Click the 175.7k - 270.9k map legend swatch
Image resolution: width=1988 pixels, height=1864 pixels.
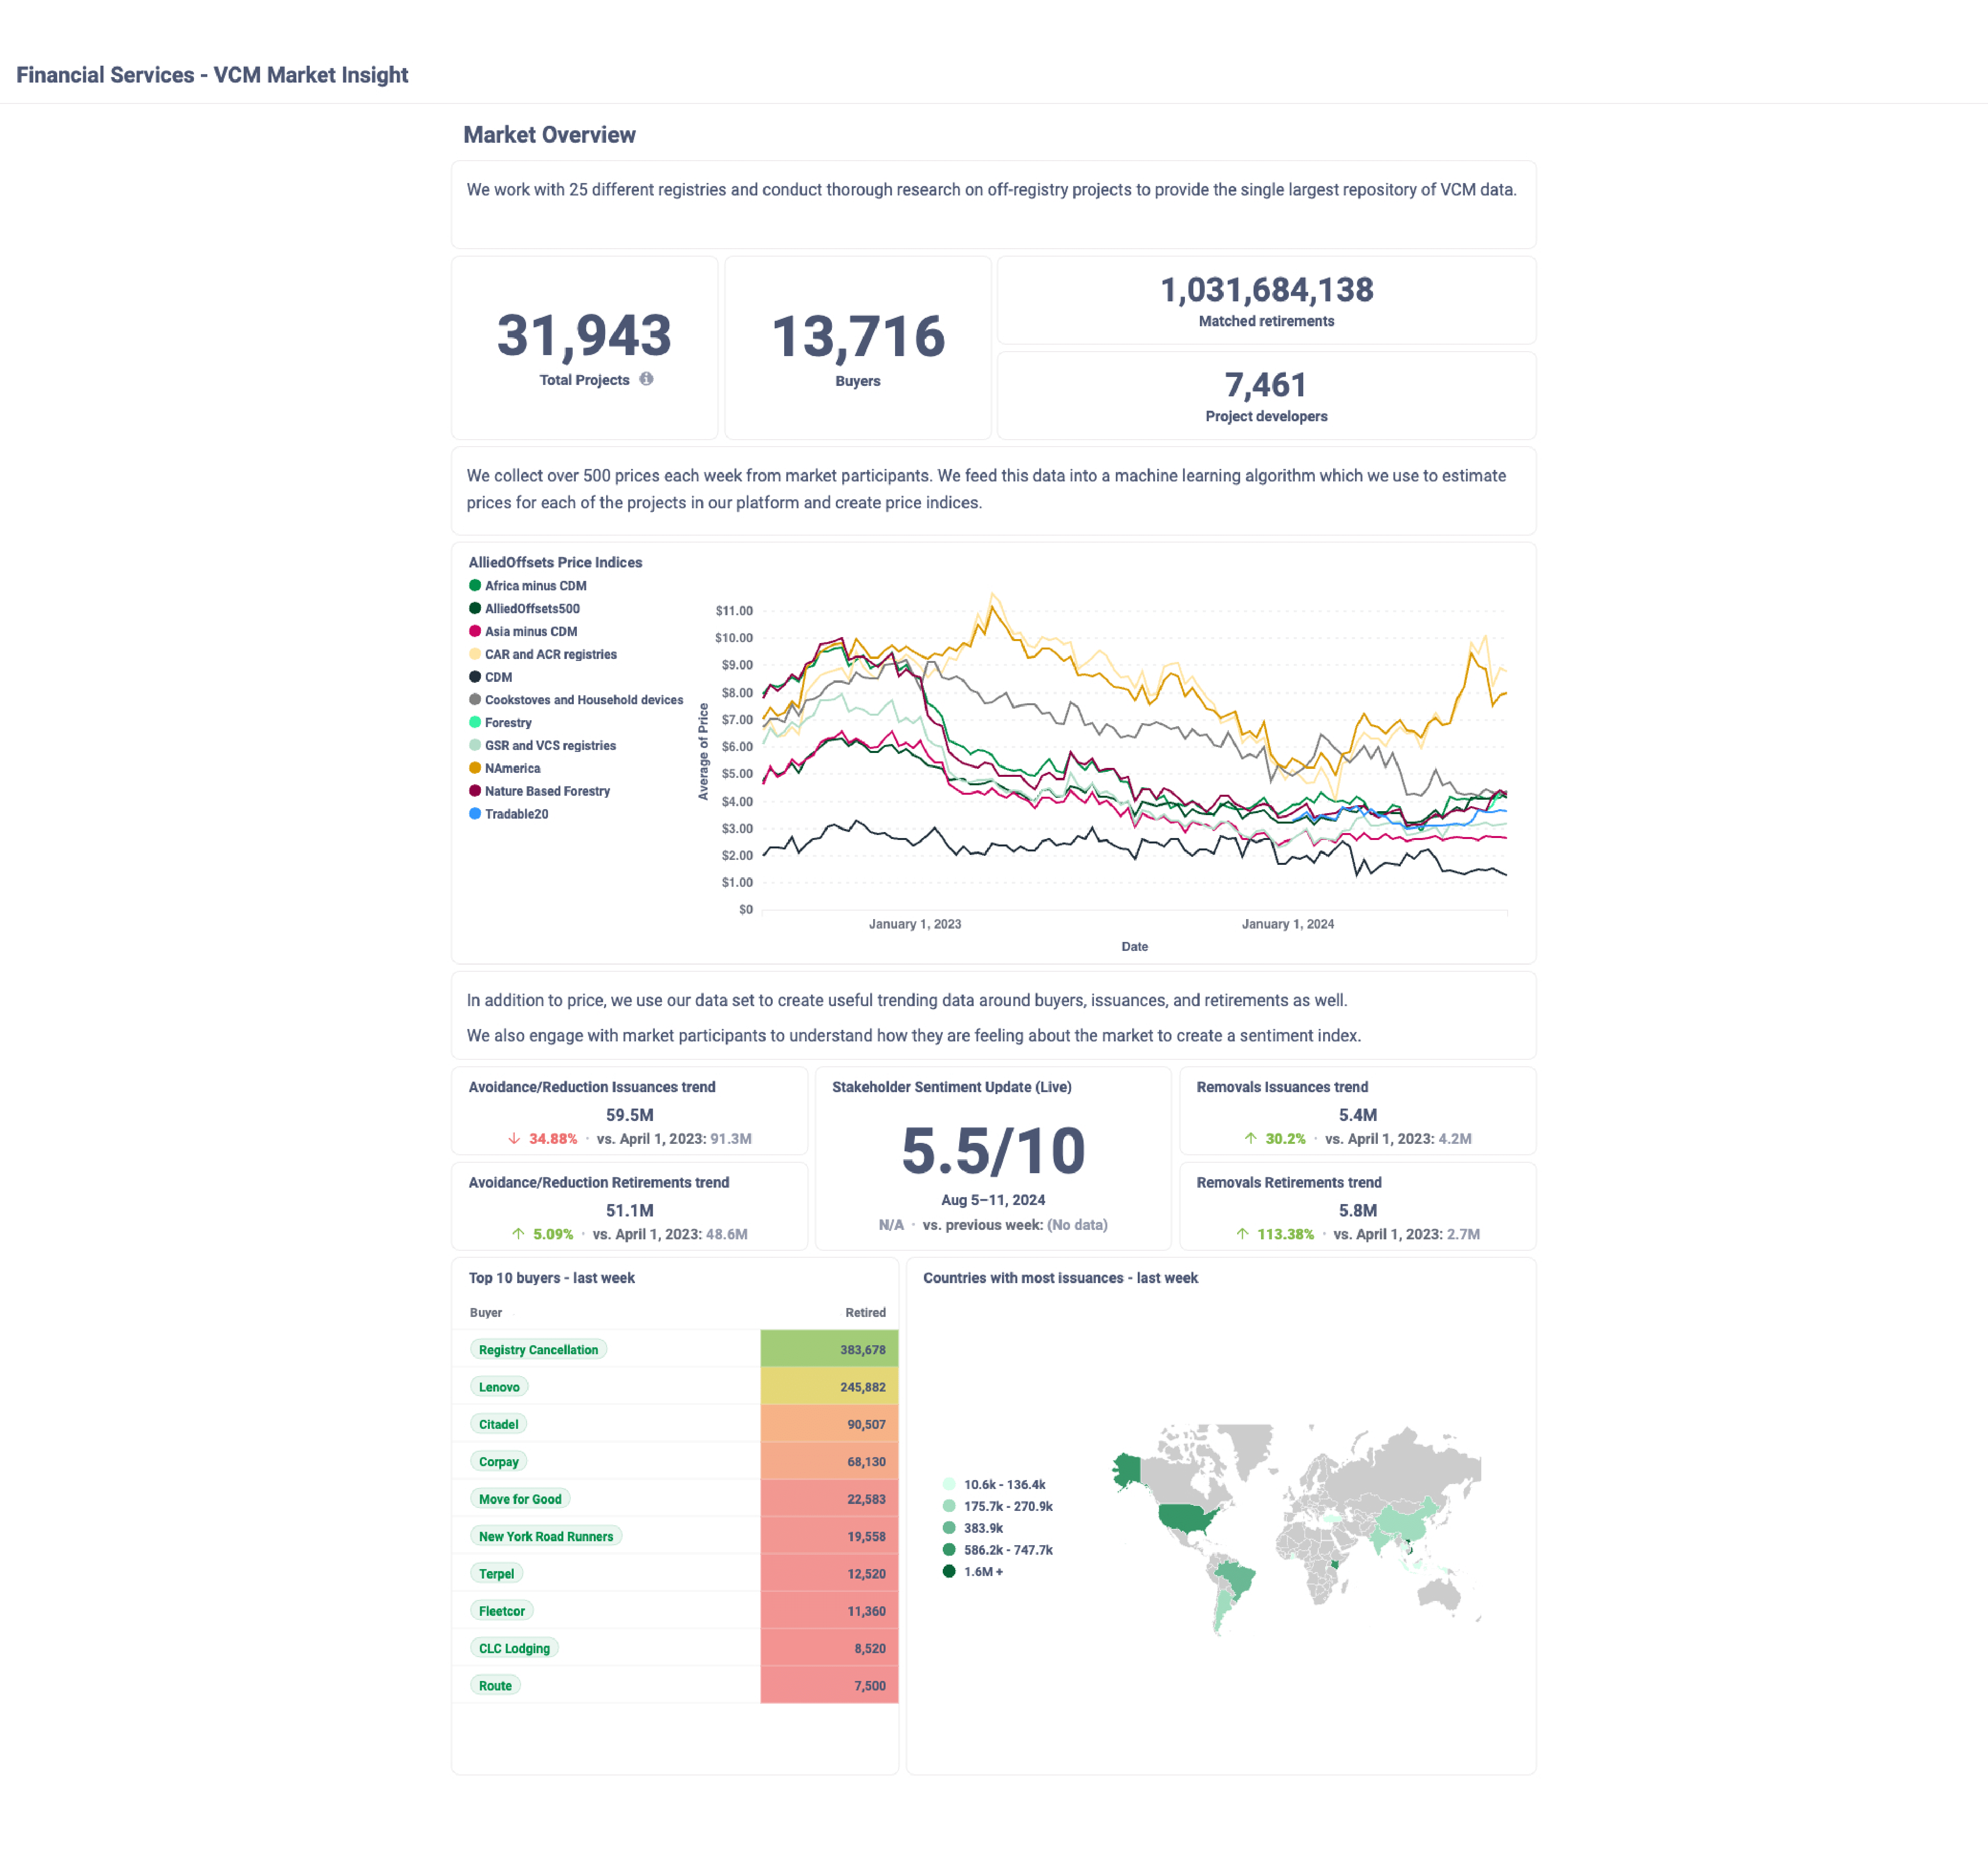click(949, 1507)
